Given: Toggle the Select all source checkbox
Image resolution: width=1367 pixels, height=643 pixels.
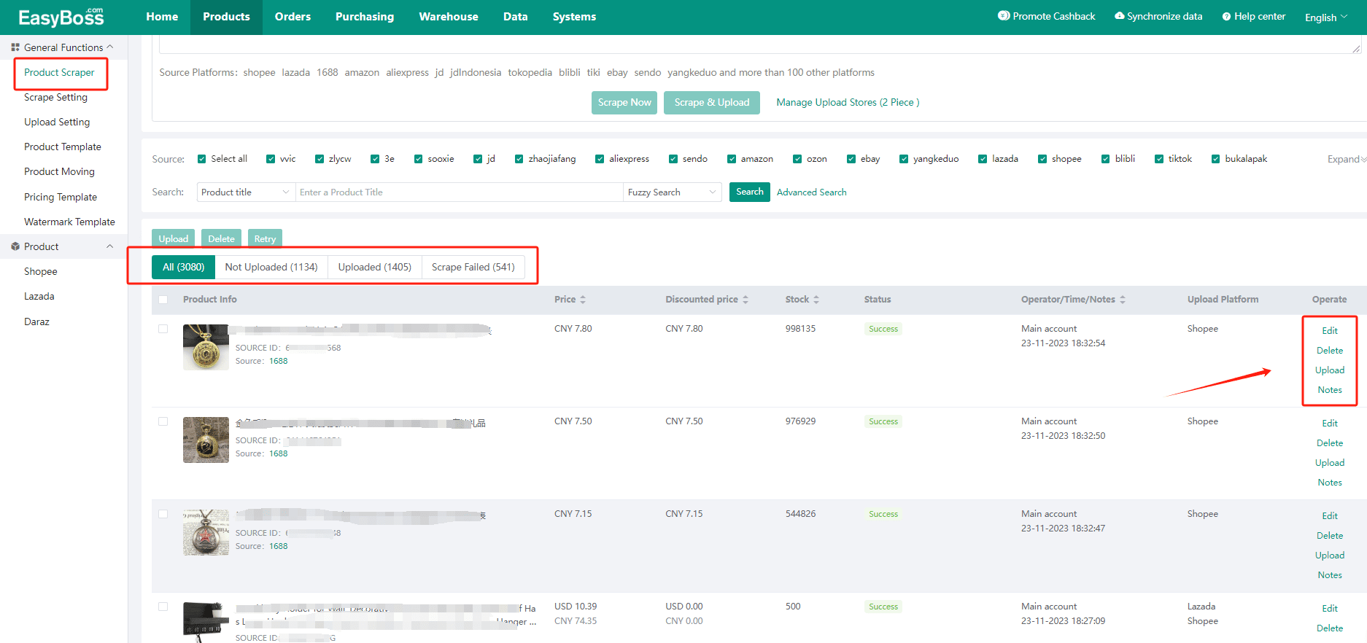Looking at the screenshot, I should point(202,159).
